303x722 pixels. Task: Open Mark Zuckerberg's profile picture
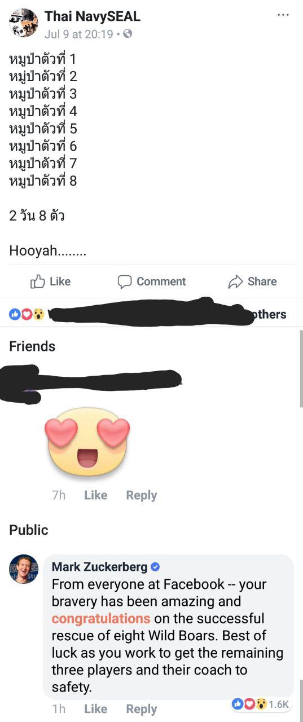[24, 569]
